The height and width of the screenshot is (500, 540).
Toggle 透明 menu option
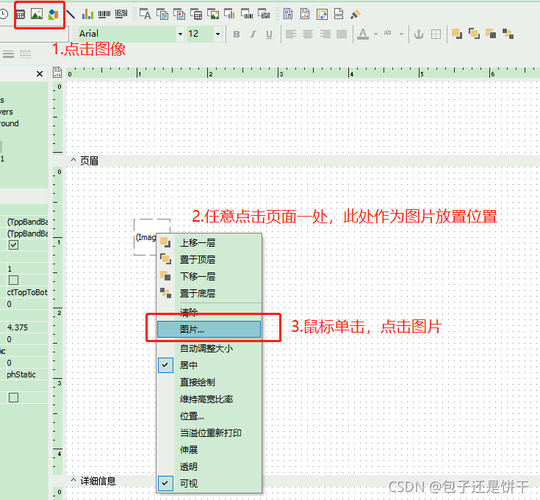coord(209,467)
